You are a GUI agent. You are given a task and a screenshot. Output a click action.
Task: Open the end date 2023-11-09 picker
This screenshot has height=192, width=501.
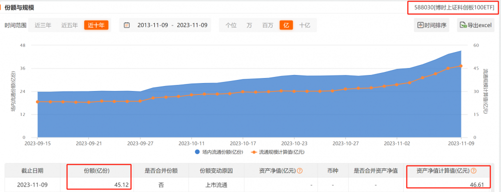pos(192,25)
